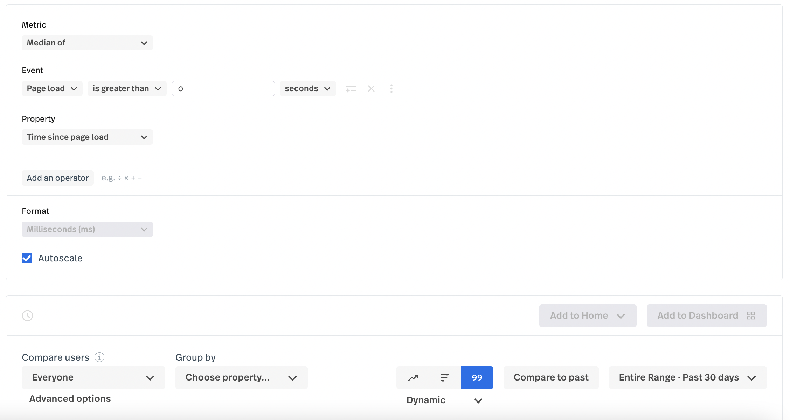Expand the is greater than condition dropdown
790x420 pixels.
127,88
